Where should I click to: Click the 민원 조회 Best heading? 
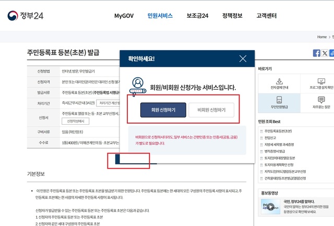point(269,122)
